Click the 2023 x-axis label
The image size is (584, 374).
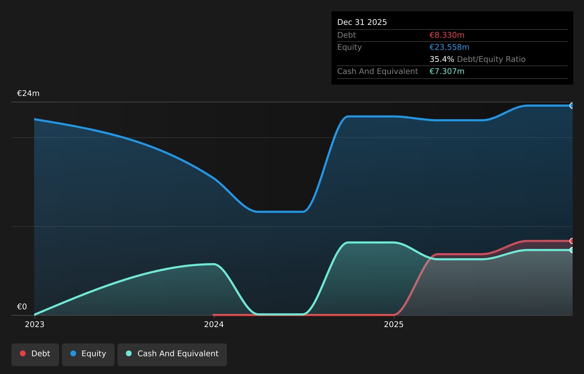coord(34,325)
